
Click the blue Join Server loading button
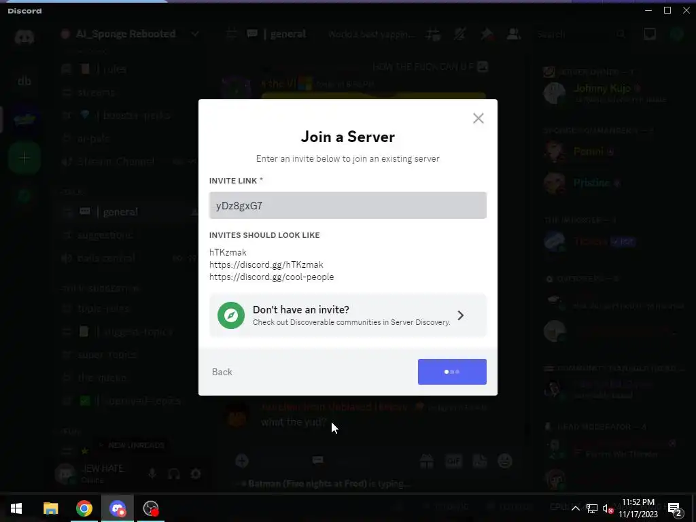(x=452, y=372)
